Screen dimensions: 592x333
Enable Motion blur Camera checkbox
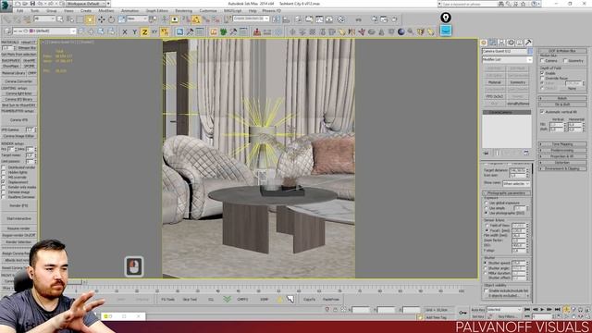tap(543, 61)
